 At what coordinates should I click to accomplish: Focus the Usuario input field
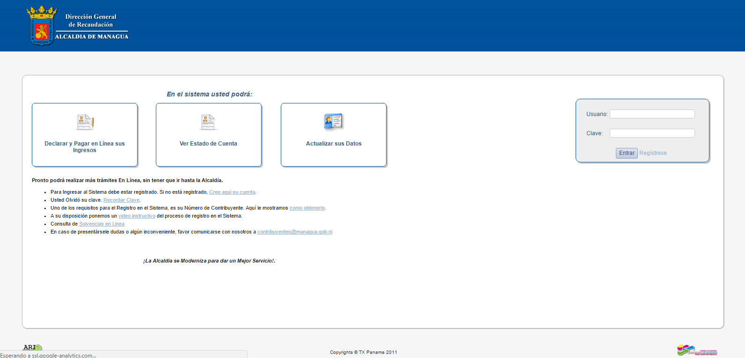coord(652,114)
